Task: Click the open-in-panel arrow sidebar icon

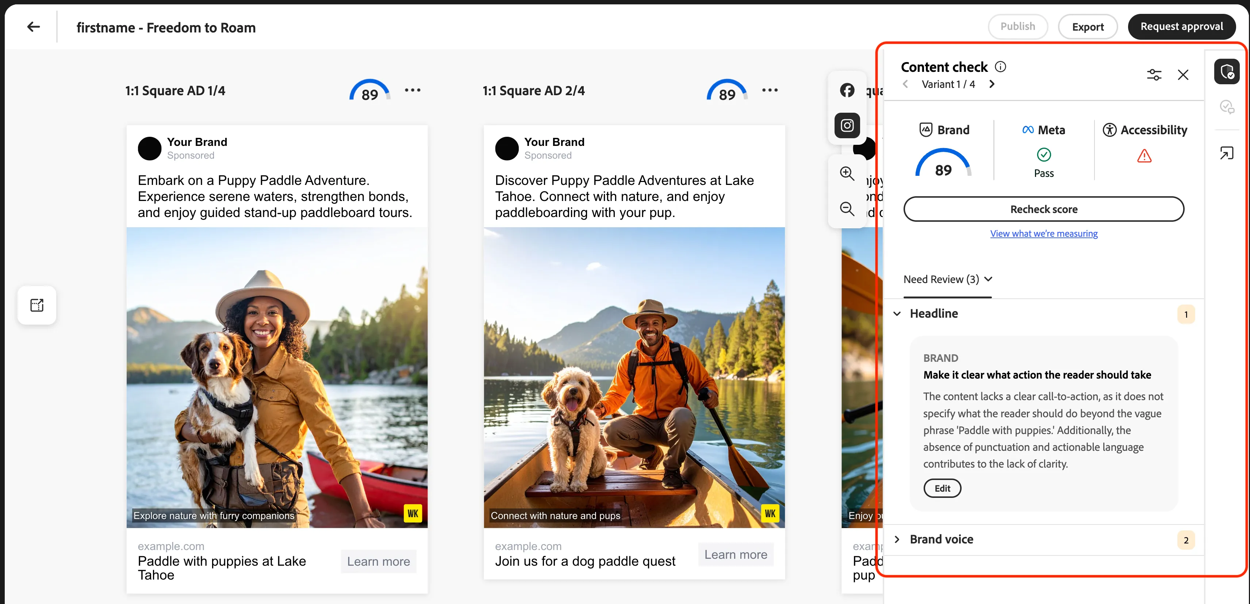Action: coord(1227,153)
